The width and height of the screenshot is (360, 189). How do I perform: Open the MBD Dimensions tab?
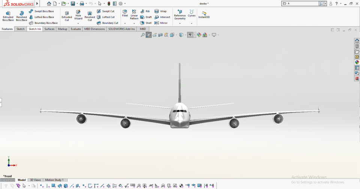tap(94, 29)
